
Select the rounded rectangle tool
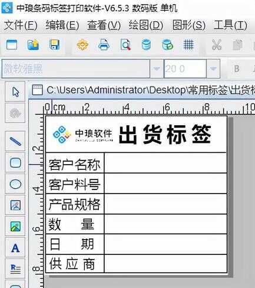click(x=15, y=163)
